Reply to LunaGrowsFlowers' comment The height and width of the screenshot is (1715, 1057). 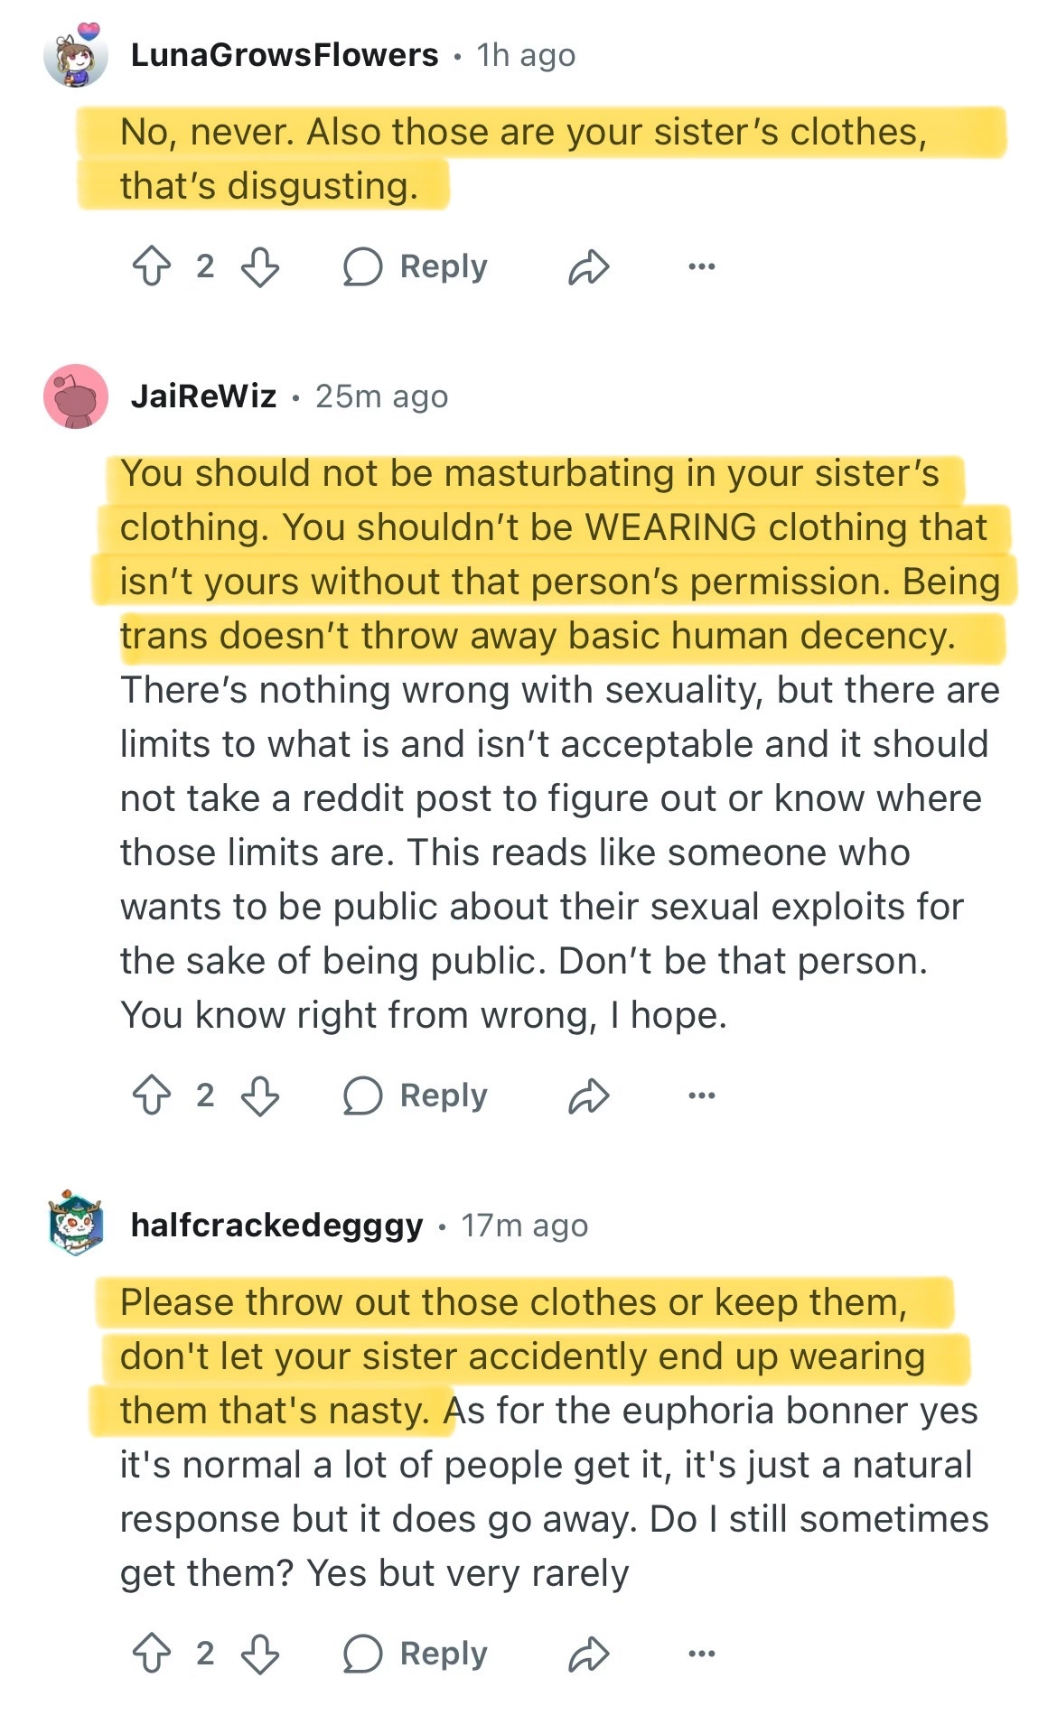tap(416, 266)
